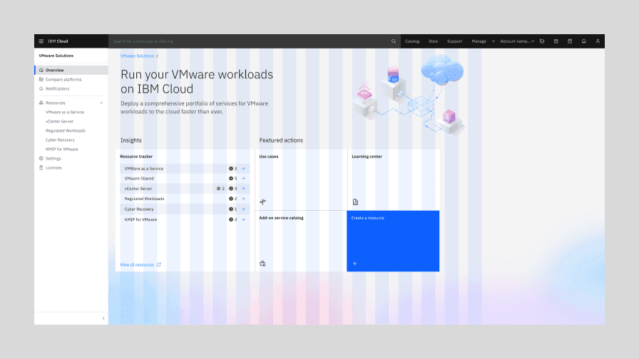Open the hamburger navigation menu
Image resolution: width=639 pixels, height=359 pixels.
[x=41, y=41]
